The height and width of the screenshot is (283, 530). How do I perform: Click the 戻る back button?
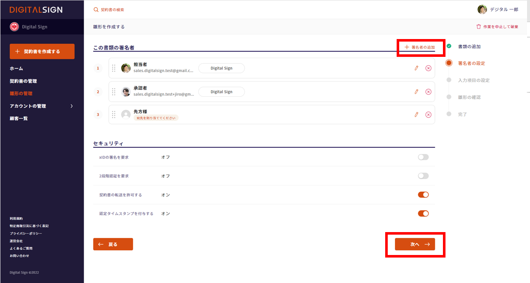113,244
